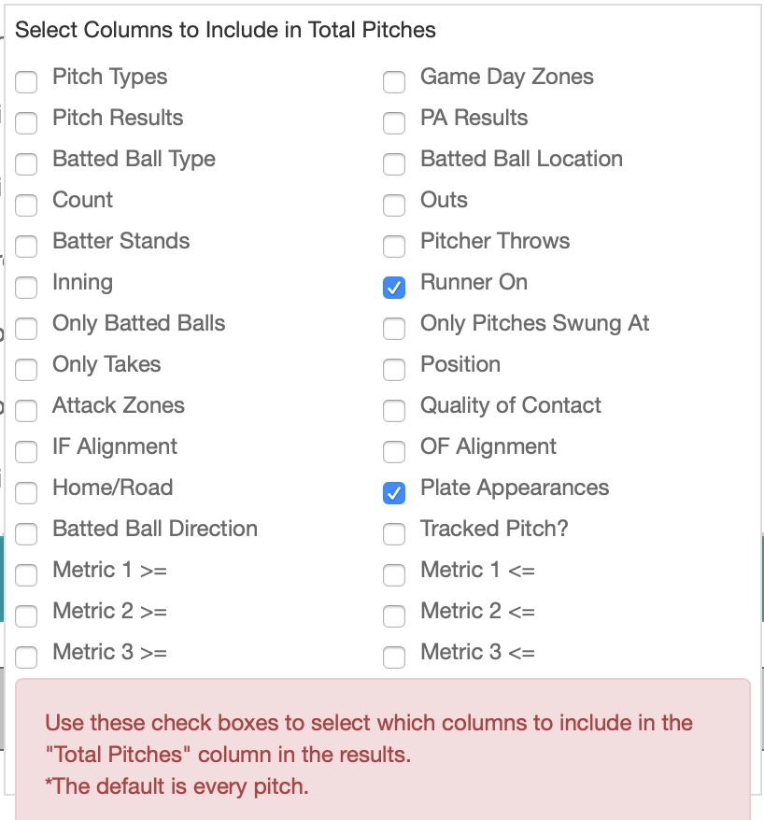Image resolution: width=764 pixels, height=820 pixels.
Task: Enable Batted Ball Location checkbox
Action: tap(394, 163)
